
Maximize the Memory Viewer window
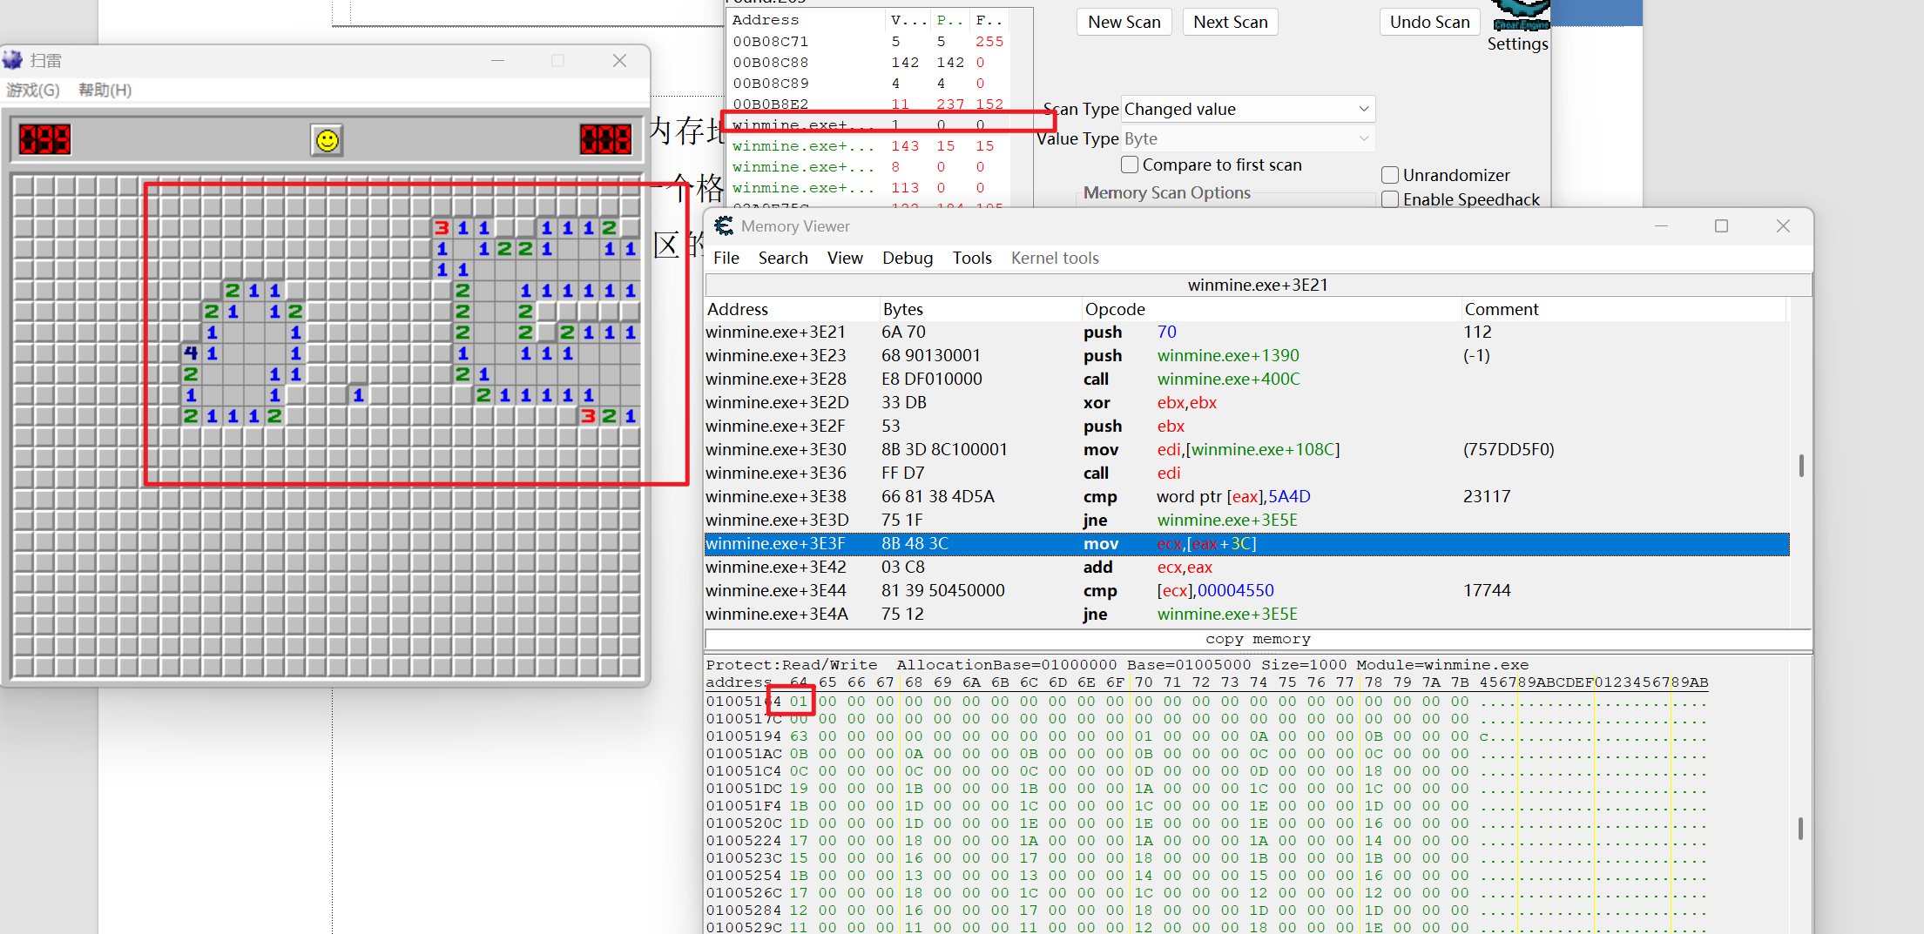tap(1721, 226)
